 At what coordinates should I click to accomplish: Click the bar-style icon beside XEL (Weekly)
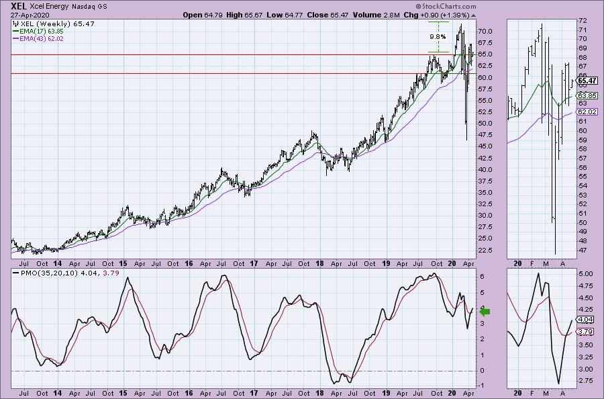click(x=16, y=24)
